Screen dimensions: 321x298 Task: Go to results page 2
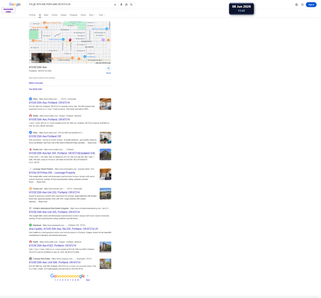pos(58,280)
